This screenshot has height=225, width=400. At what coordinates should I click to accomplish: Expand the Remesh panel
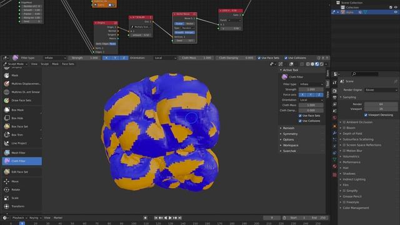coord(289,128)
